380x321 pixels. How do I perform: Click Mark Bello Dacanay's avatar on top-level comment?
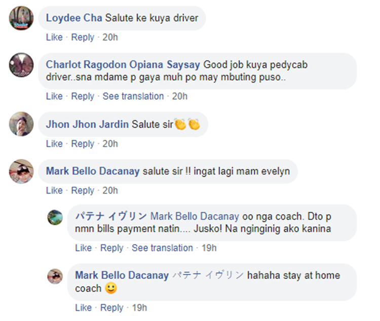21,171
